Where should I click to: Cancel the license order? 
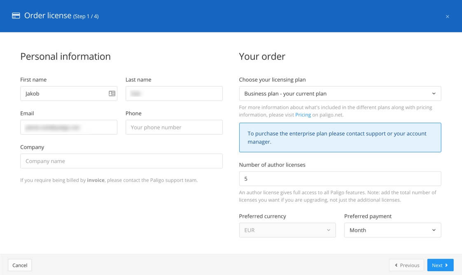[x=19, y=265]
